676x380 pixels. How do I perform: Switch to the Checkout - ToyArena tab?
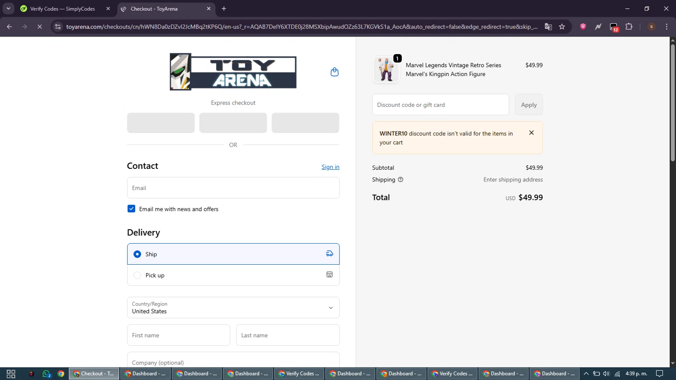(x=166, y=9)
